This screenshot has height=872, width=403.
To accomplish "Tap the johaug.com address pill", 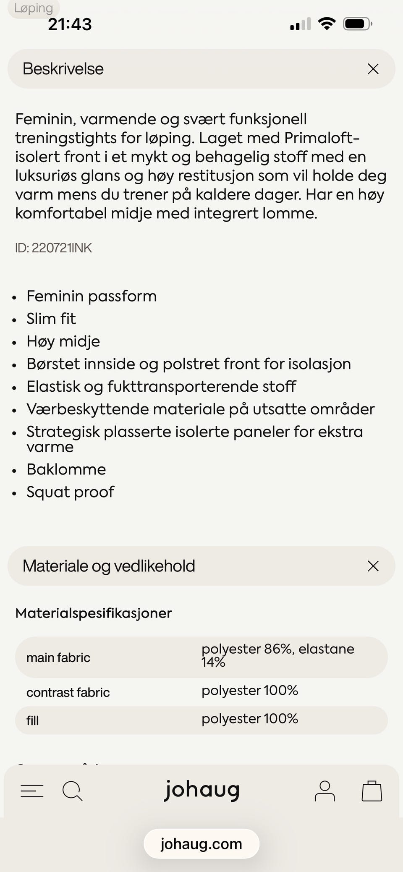I will tap(201, 843).
